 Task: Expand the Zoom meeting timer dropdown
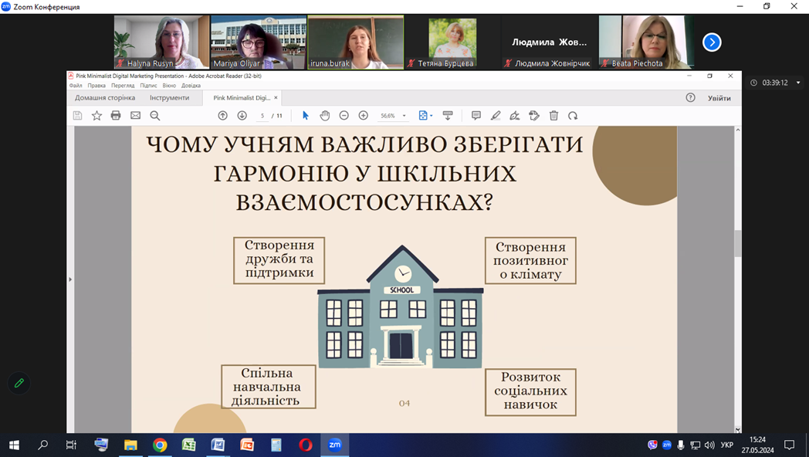pyautogui.click(x=798, y=83)
